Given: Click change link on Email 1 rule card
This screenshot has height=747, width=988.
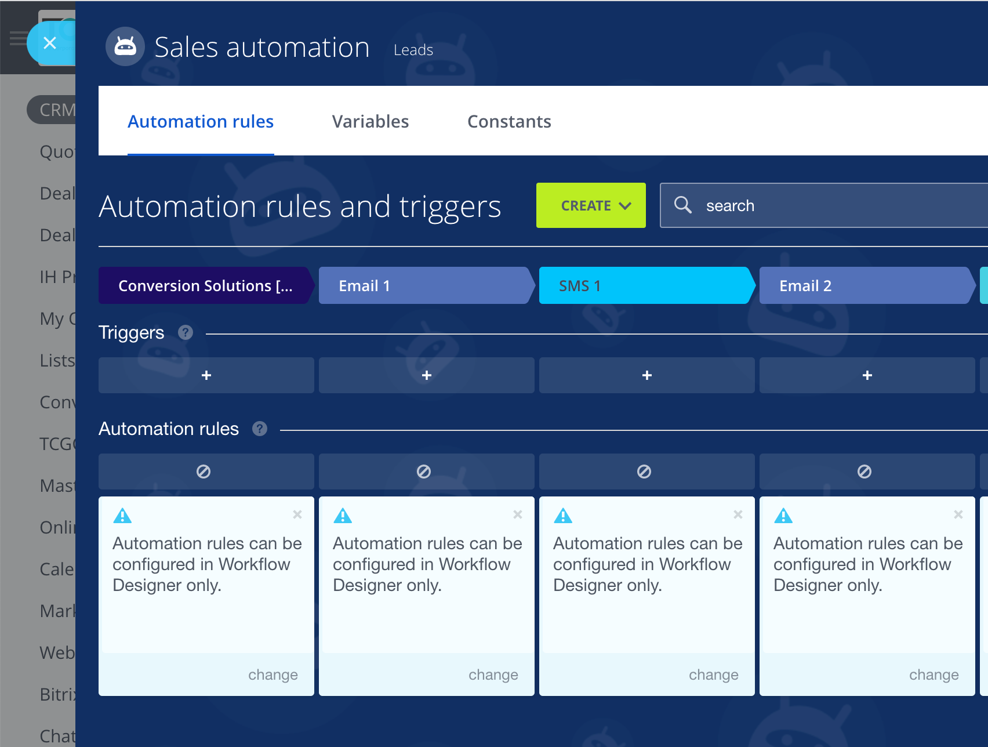Looking at the screenshot, I should click(493, 675).
